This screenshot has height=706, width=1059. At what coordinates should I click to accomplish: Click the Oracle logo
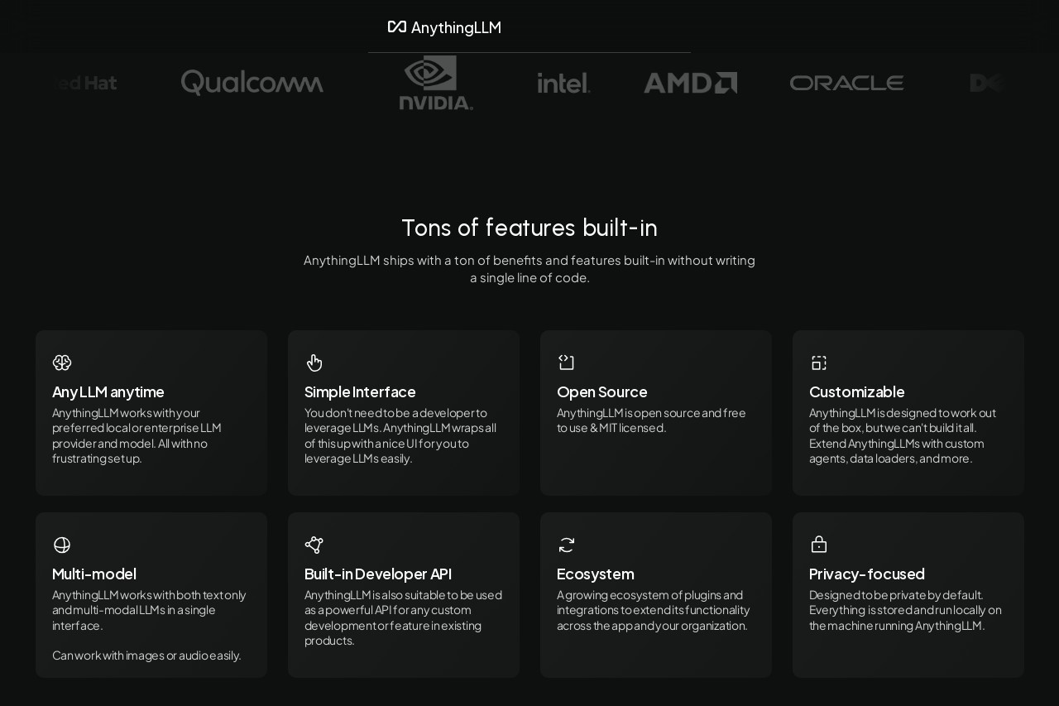coord(846,83)
